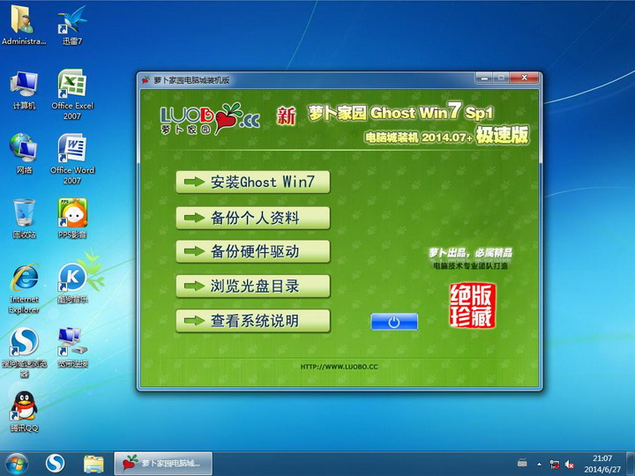Open the Administrator folder icon
The height and width of the screenshot is (476, 635).
click(24, 25)
